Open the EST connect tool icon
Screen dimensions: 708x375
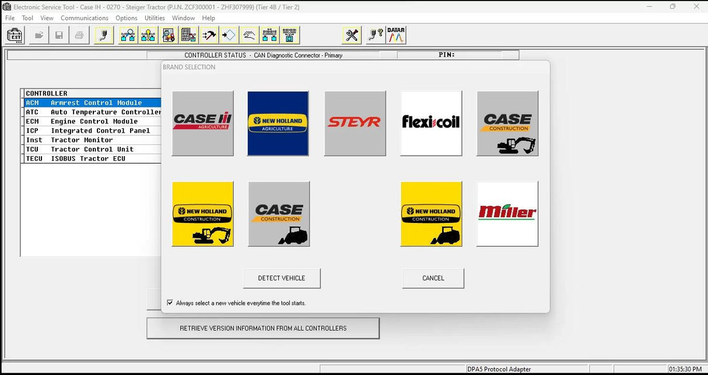(14, 35)
